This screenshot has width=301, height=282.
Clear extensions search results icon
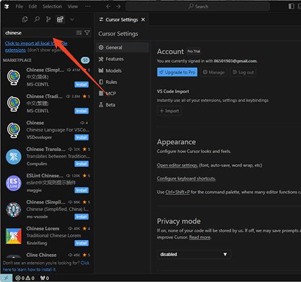pos(79,33)
